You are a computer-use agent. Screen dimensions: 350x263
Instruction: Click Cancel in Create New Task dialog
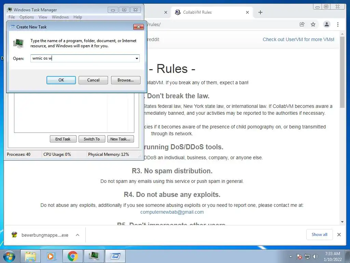tap(93, 80)
